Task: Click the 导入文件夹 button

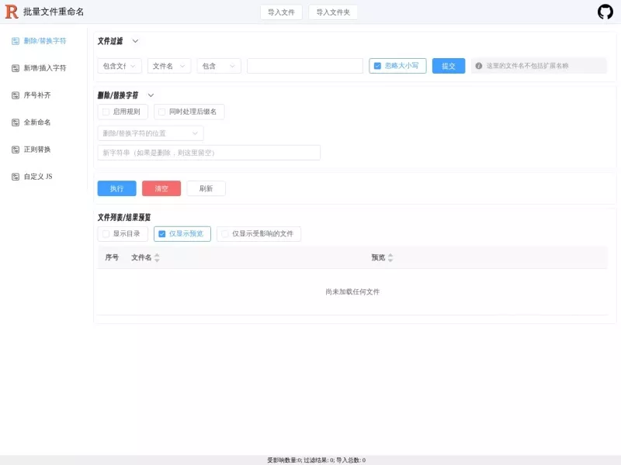Action: coord(333,12)
